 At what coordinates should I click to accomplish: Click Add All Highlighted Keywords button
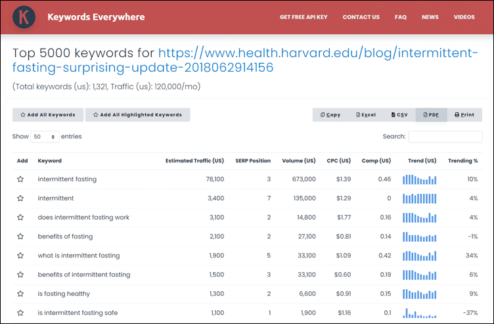point(138,115)
